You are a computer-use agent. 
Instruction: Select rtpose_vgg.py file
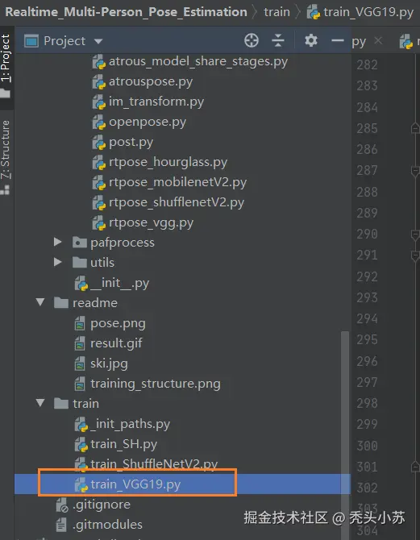click(x=151, y=222)
